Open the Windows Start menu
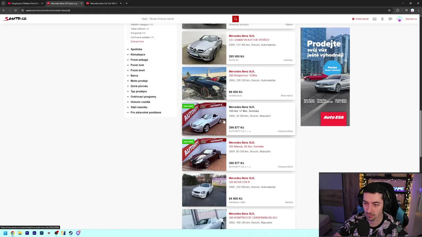Viewport: 422px width, 237px height. click(x=5, y=233)
